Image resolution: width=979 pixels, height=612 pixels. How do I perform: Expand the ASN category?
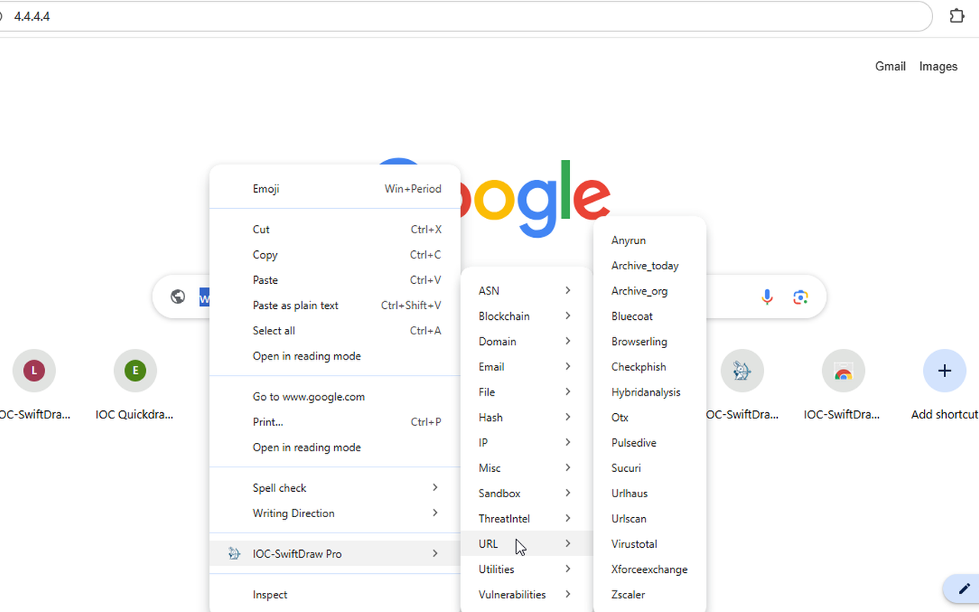(526, 291)
